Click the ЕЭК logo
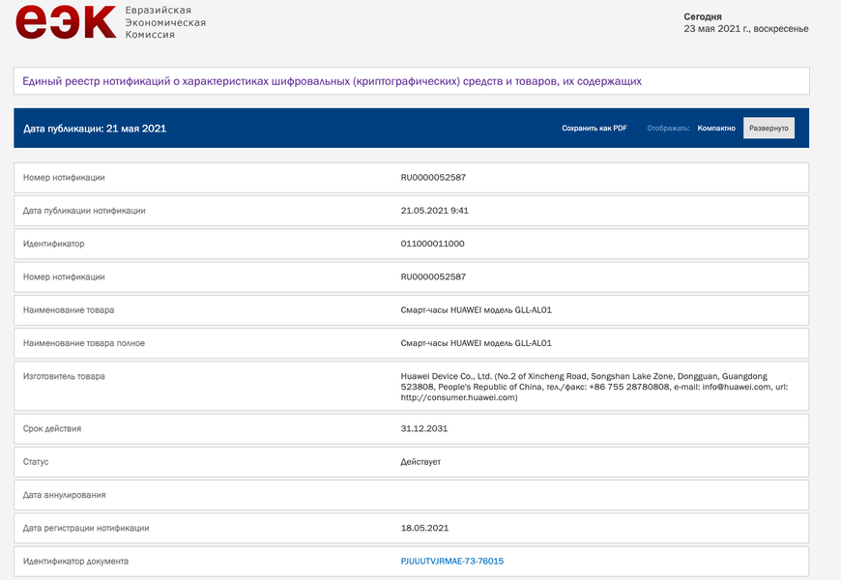This screenshot has height=580, width=841. tap(66, 21)
